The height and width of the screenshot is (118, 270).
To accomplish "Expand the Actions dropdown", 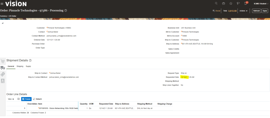I will click(x=243, y=11).
